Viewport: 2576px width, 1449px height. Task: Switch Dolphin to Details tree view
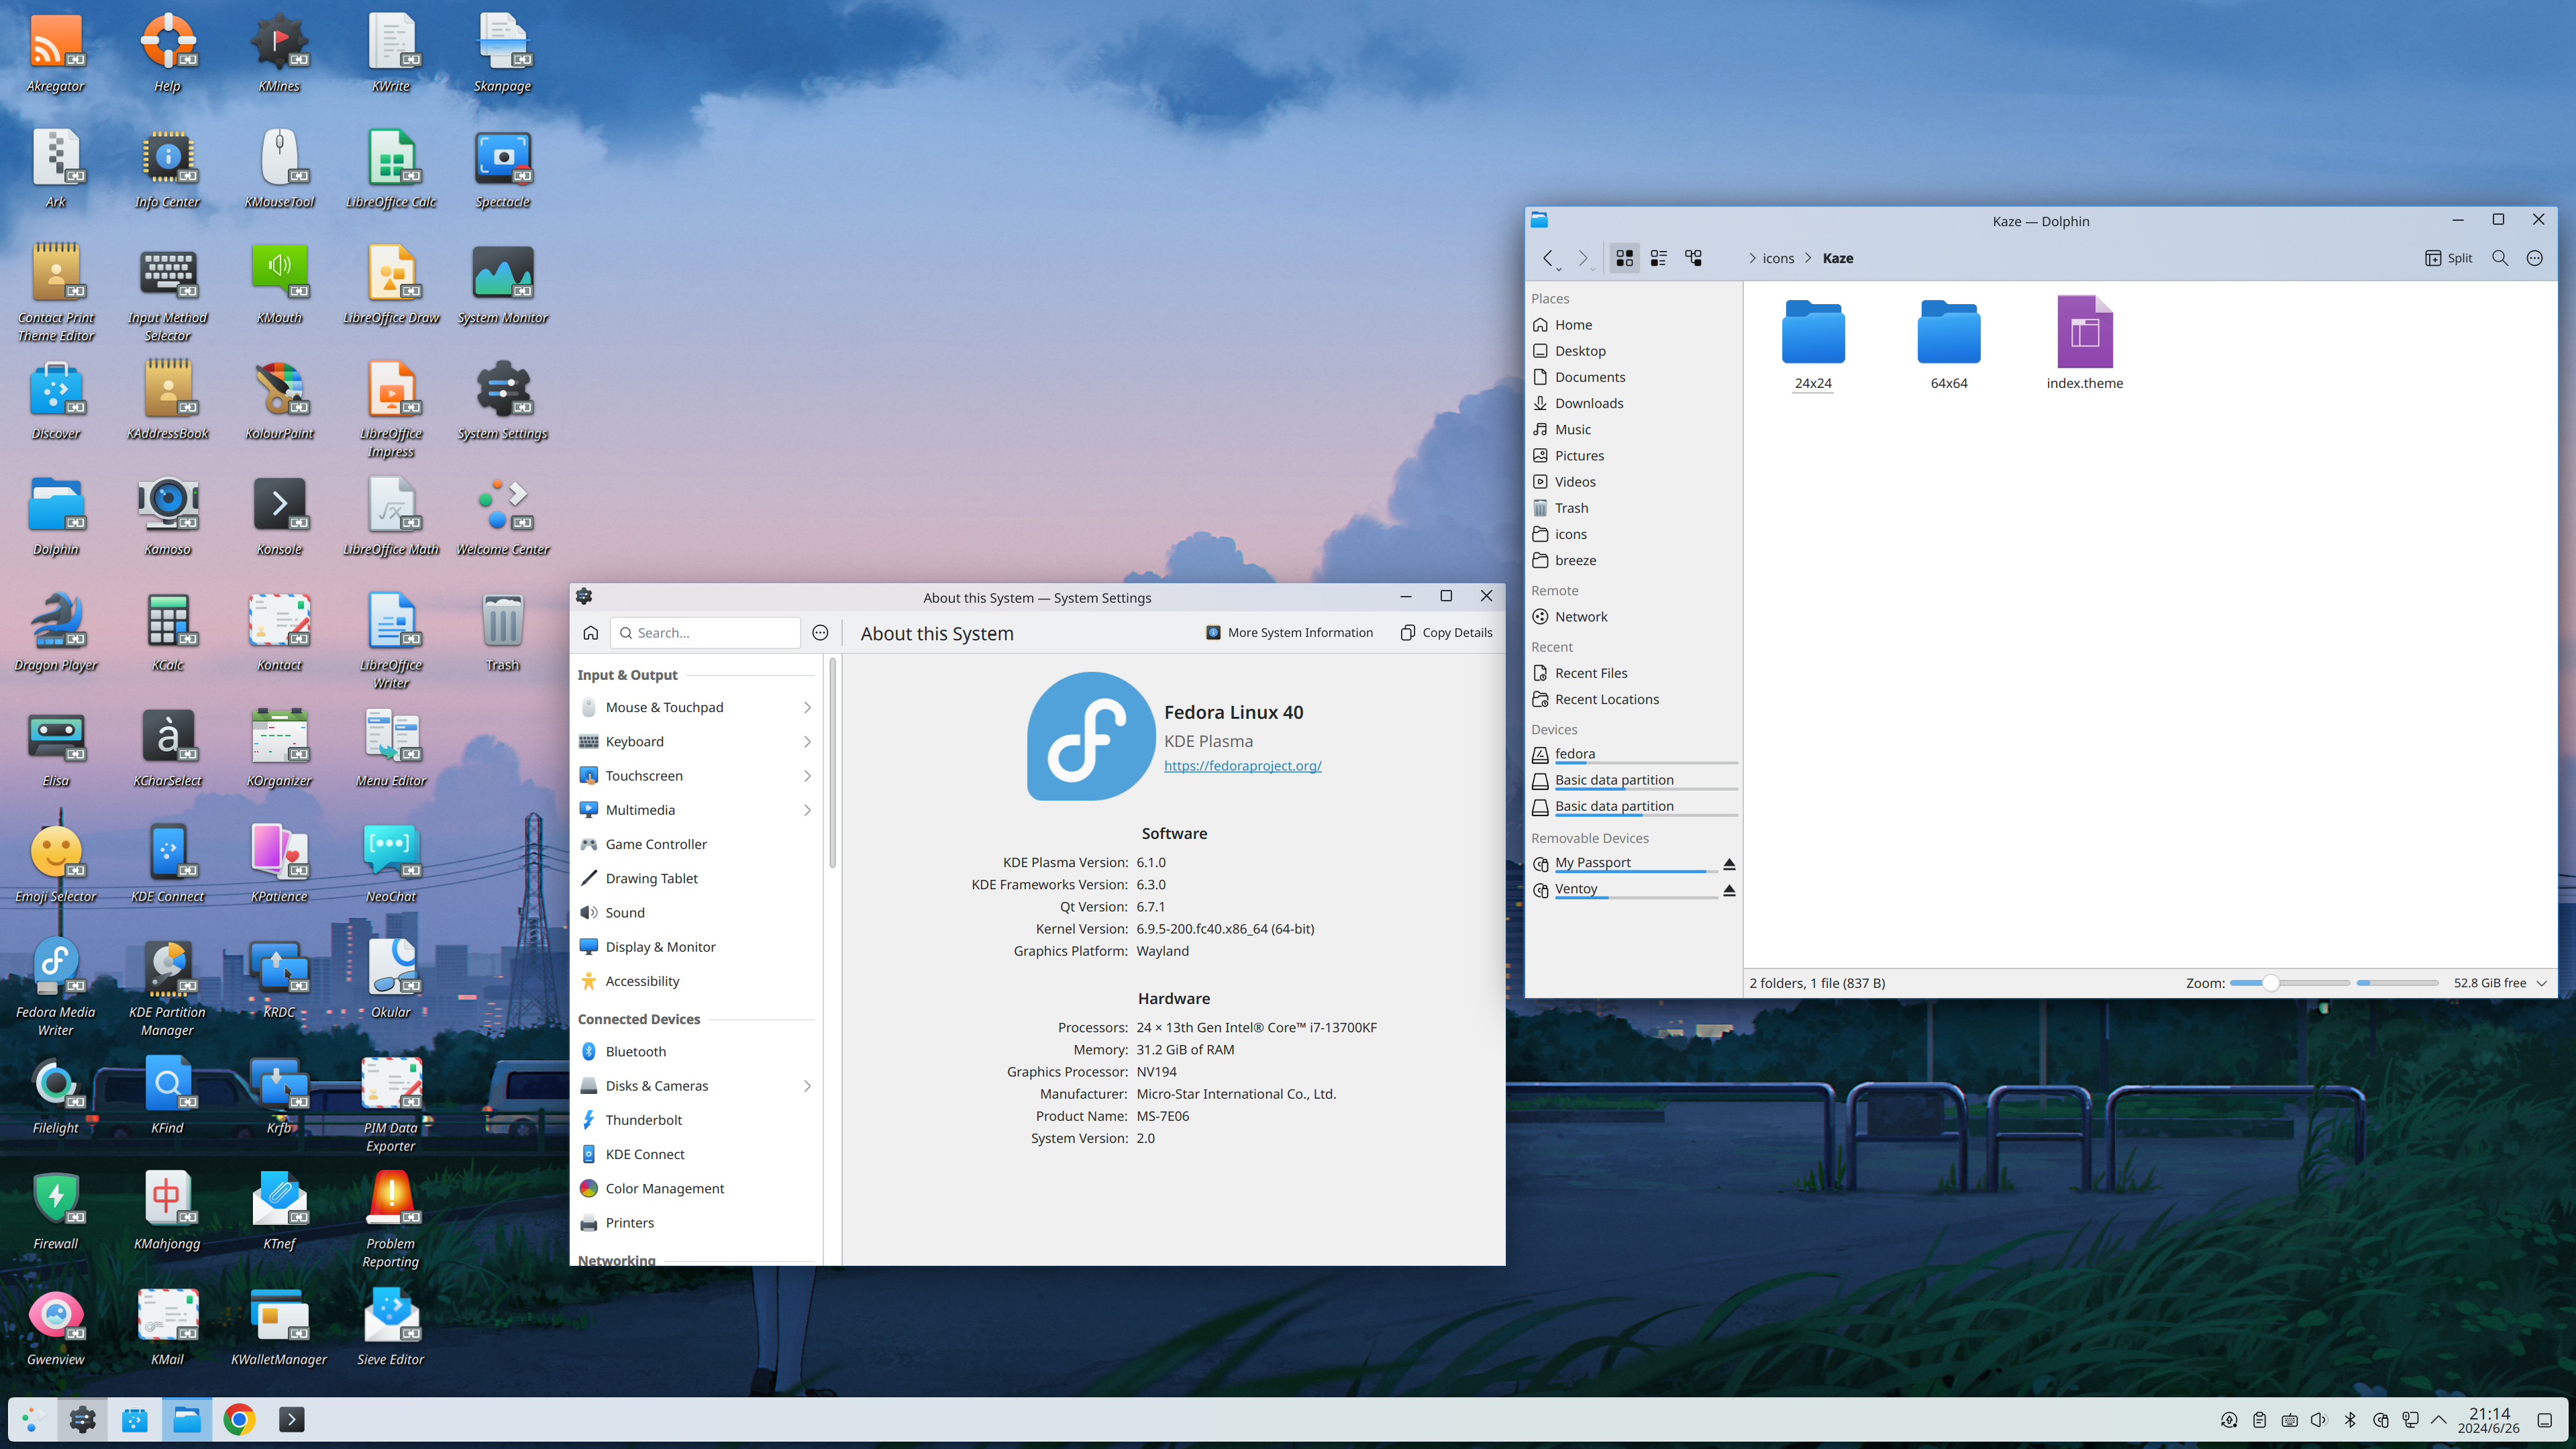click(1693, 258)
